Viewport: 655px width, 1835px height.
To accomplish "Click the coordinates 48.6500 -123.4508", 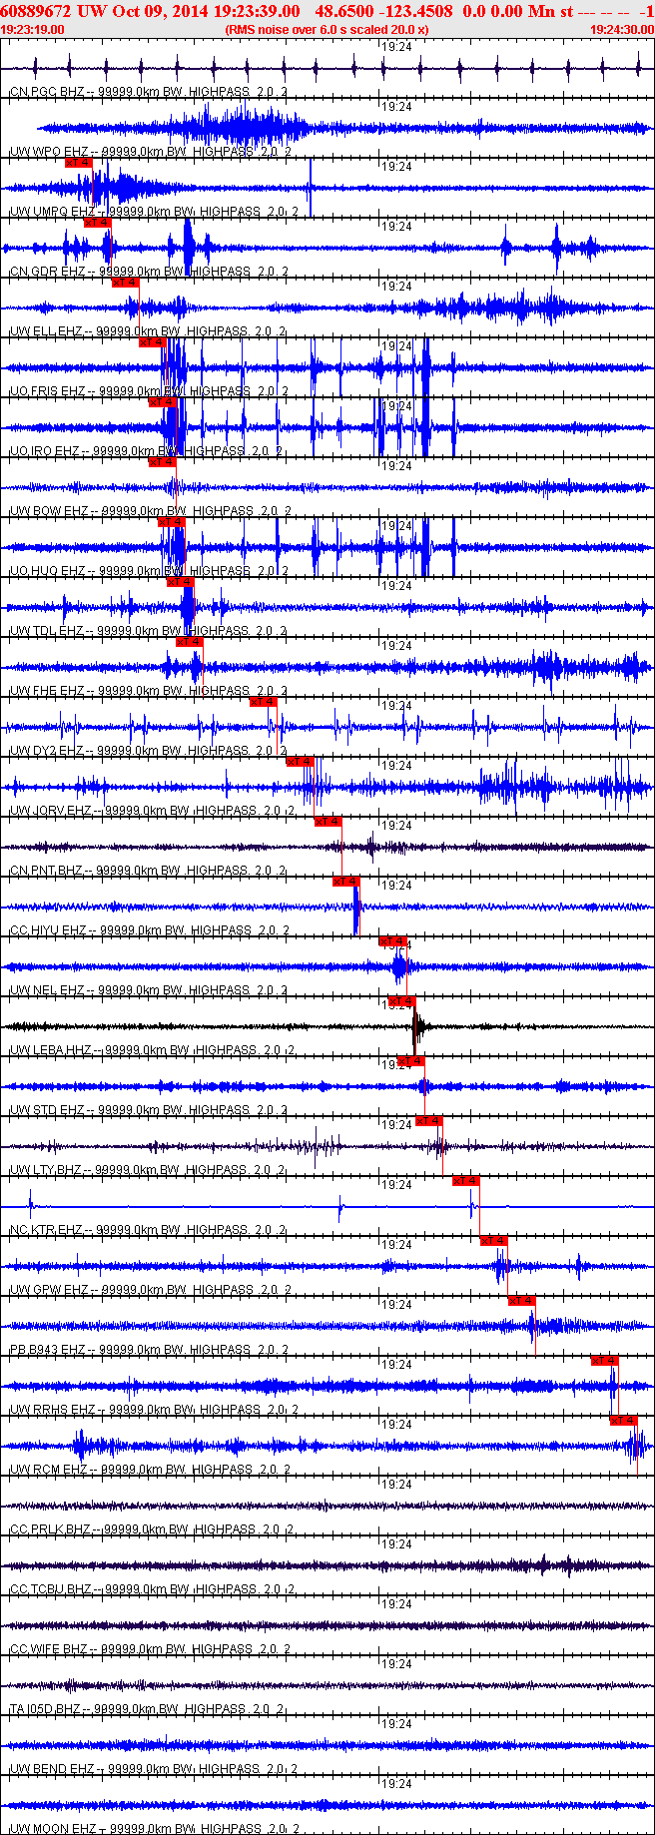I will (x=383, y=11).
